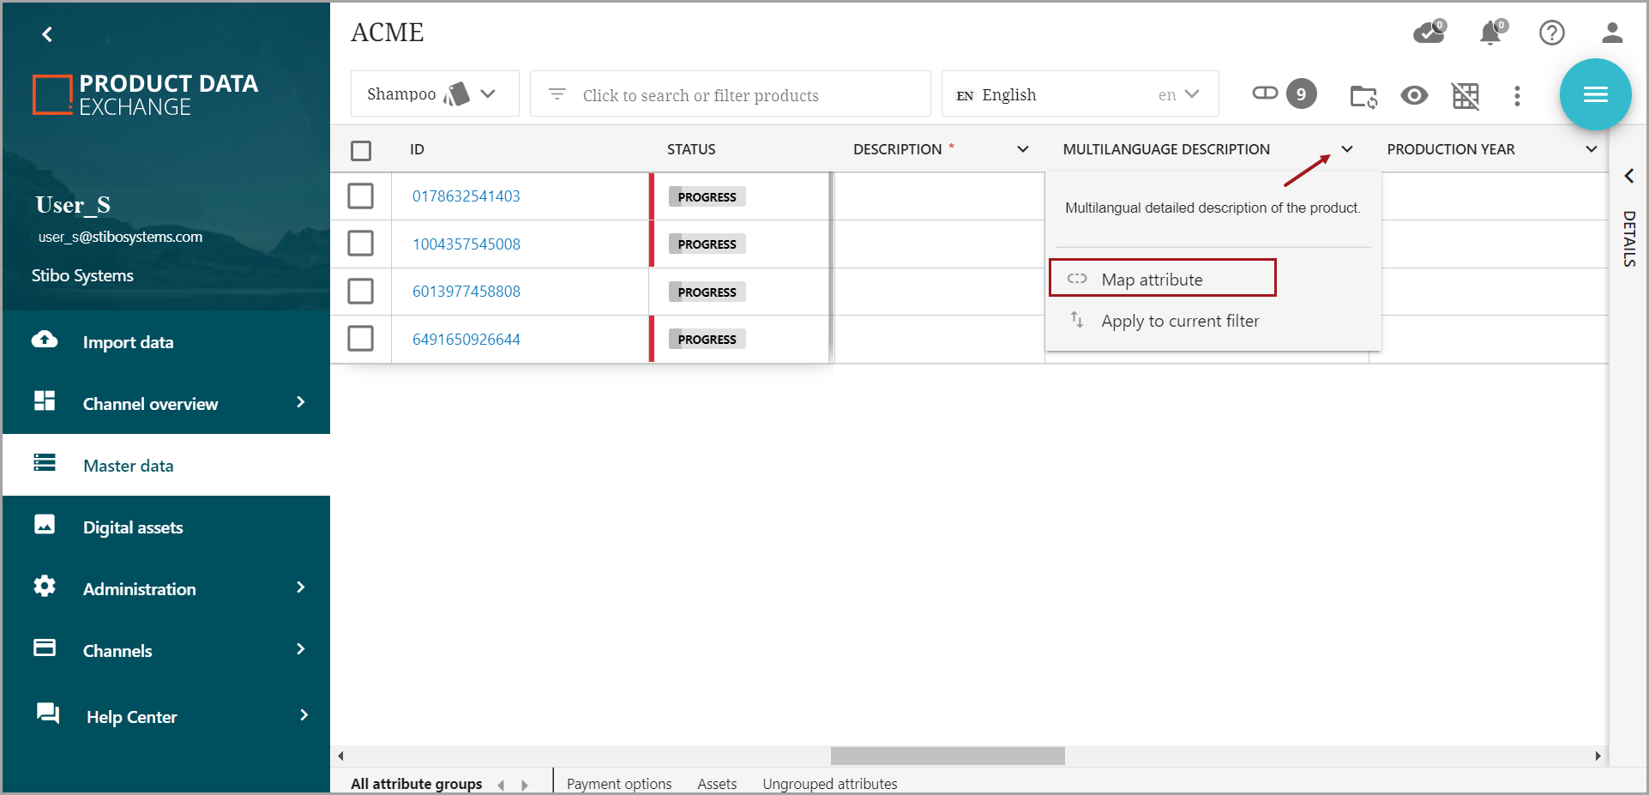
Task: Click the folder sync icon in toolbar
Action: pyautogui.click(x=1363, y=95)
